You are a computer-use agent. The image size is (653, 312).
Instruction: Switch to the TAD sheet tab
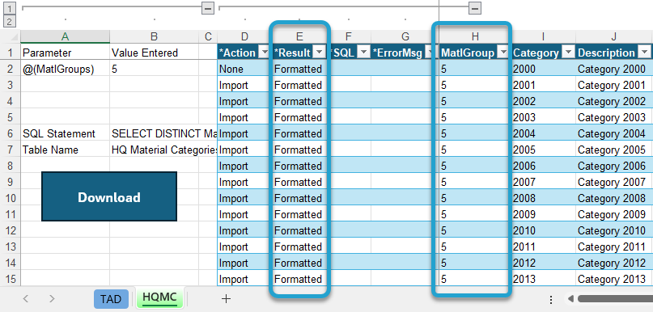[x=111, y=299]
